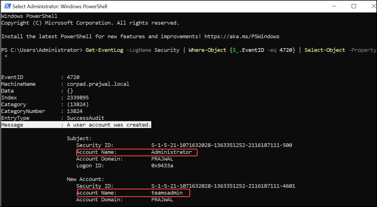The image size is (377, 207).
Task: Click the Subject Security ID ending in -500
Action: (x=222, y=145)
